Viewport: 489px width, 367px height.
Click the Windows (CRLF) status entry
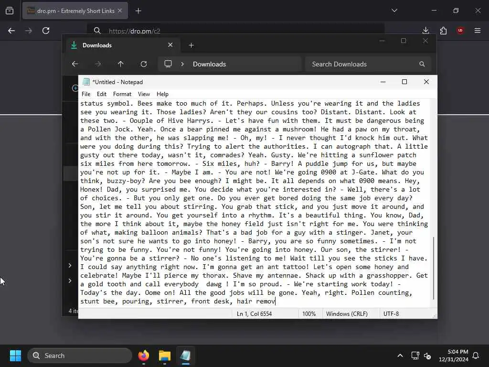click(347, 313)
